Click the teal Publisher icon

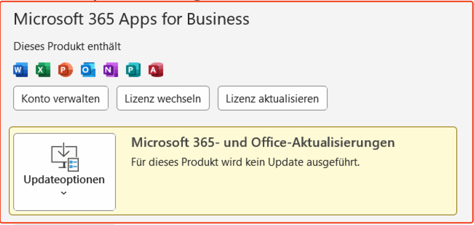coord(133,70)
